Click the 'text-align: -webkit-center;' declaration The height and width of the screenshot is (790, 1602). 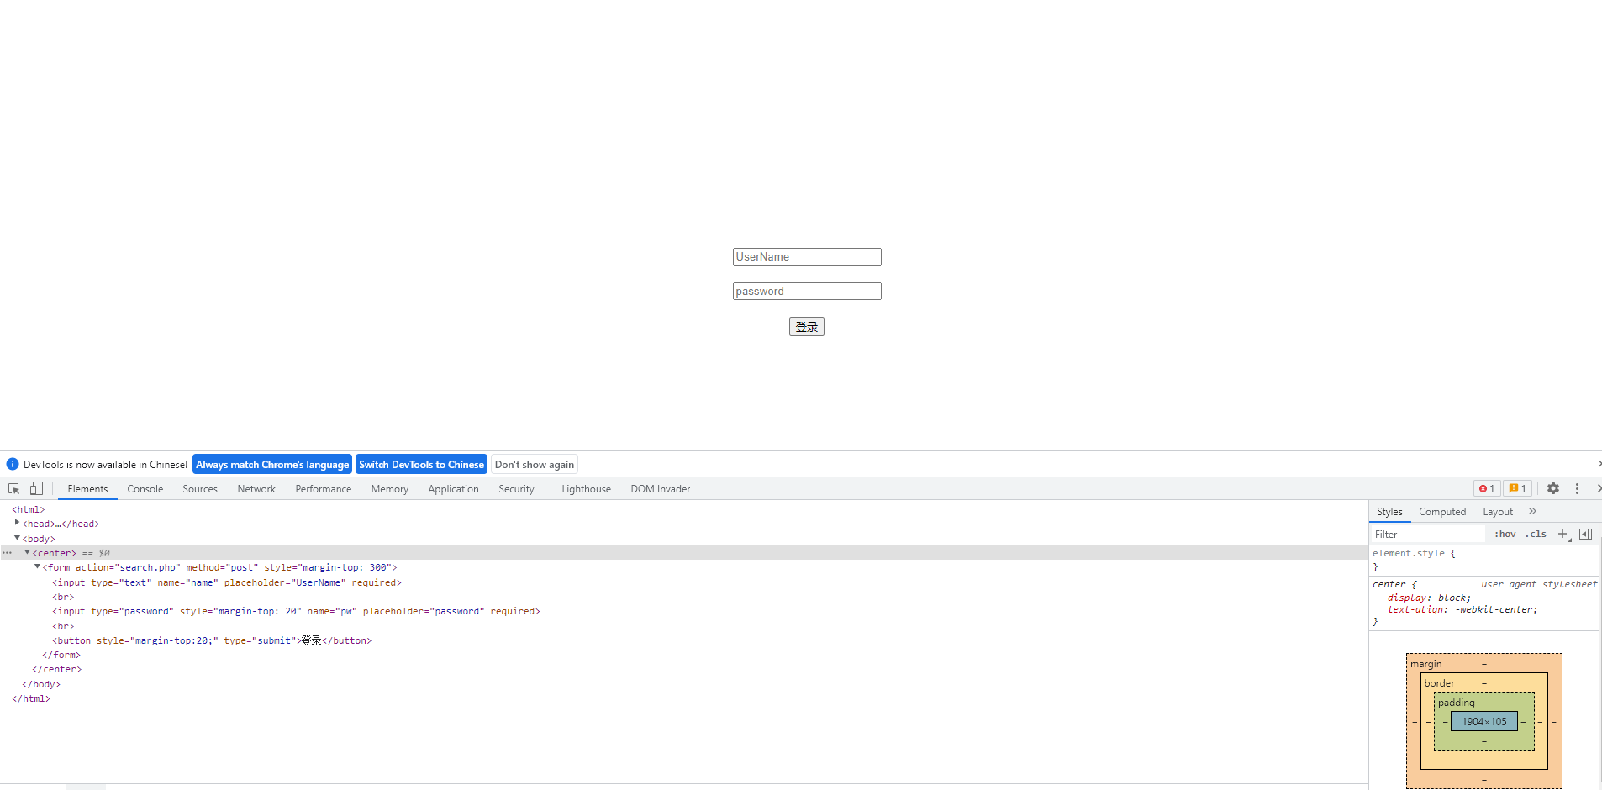pyautogui.click(x=1462, y=609)
